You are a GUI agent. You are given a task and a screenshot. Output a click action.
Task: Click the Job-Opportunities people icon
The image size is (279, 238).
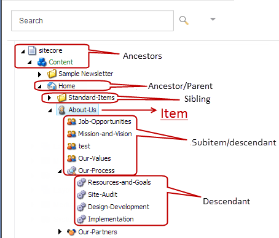(71, 122)
